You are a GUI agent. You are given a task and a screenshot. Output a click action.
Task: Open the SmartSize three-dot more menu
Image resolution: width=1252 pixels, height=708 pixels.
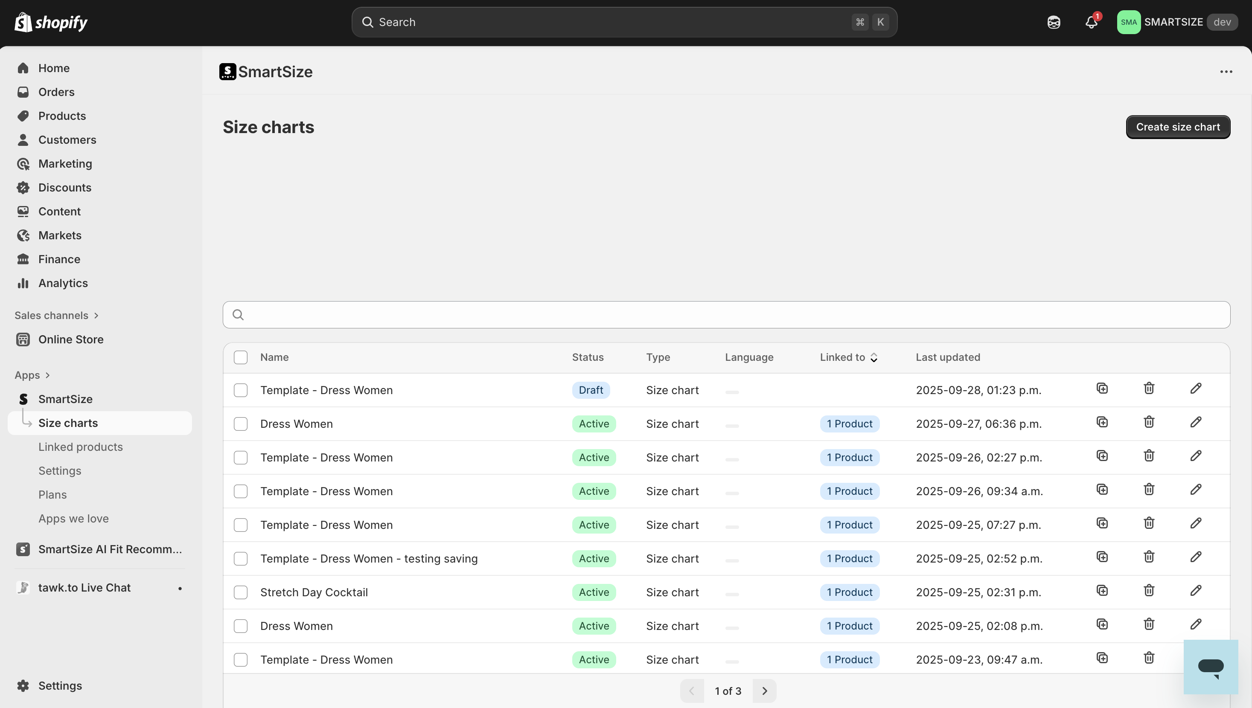tap(1226, 72)
